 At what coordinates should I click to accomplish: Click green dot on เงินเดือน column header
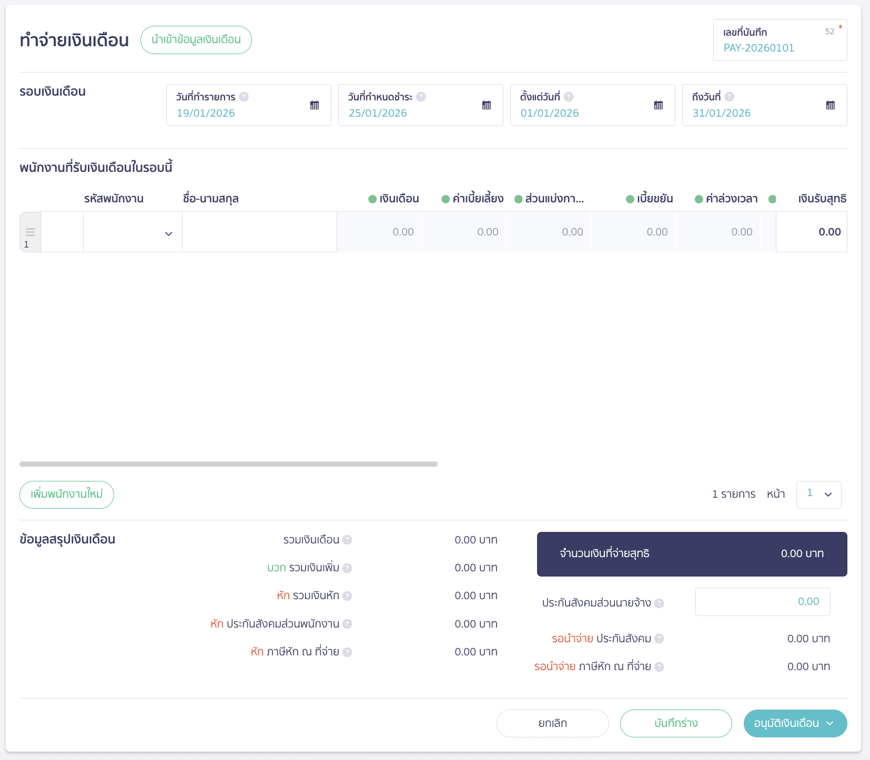click(372, 199)
